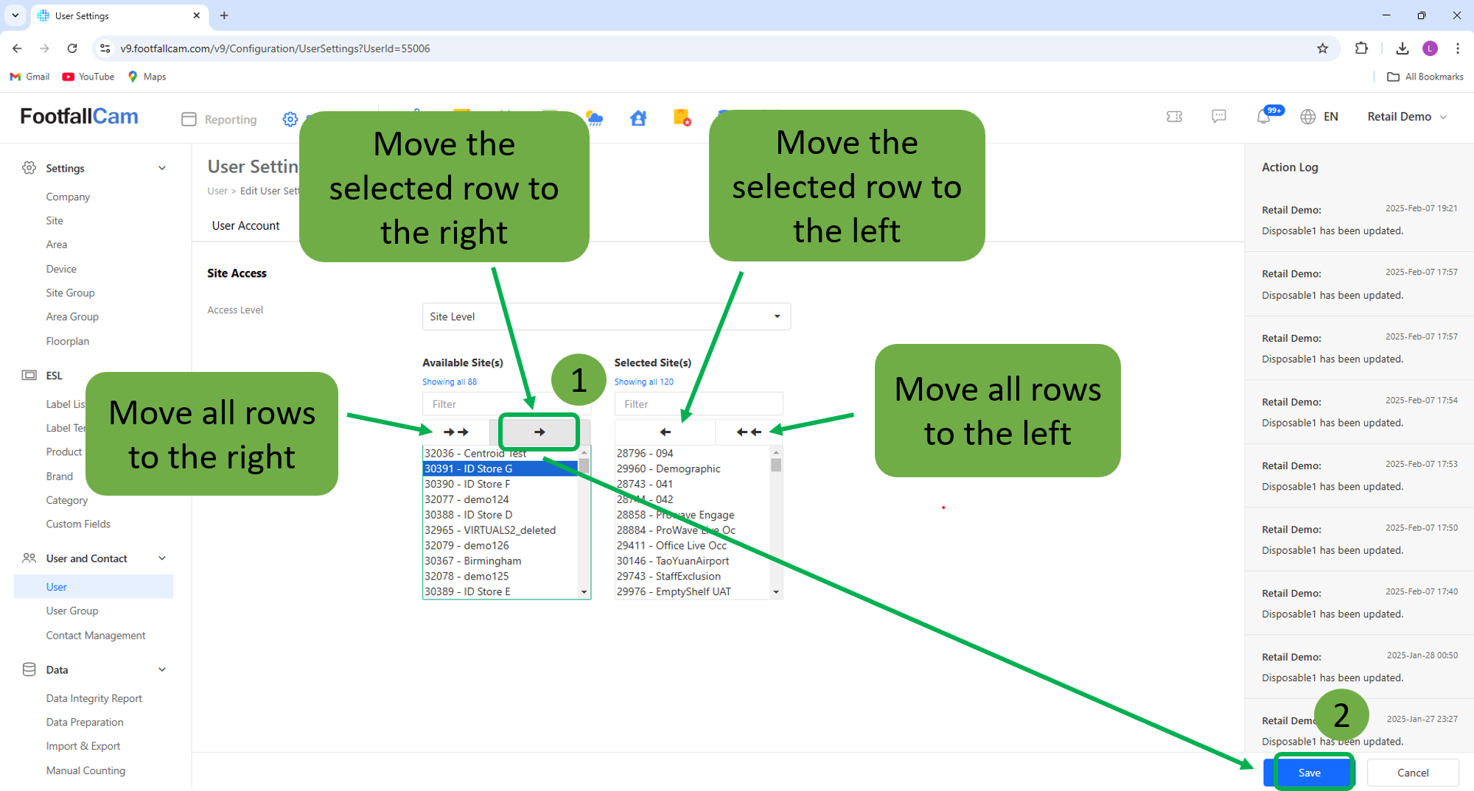Click the weather cloud icon
The height and width of the screenshot is (791, 1474).
pos(595,119)
